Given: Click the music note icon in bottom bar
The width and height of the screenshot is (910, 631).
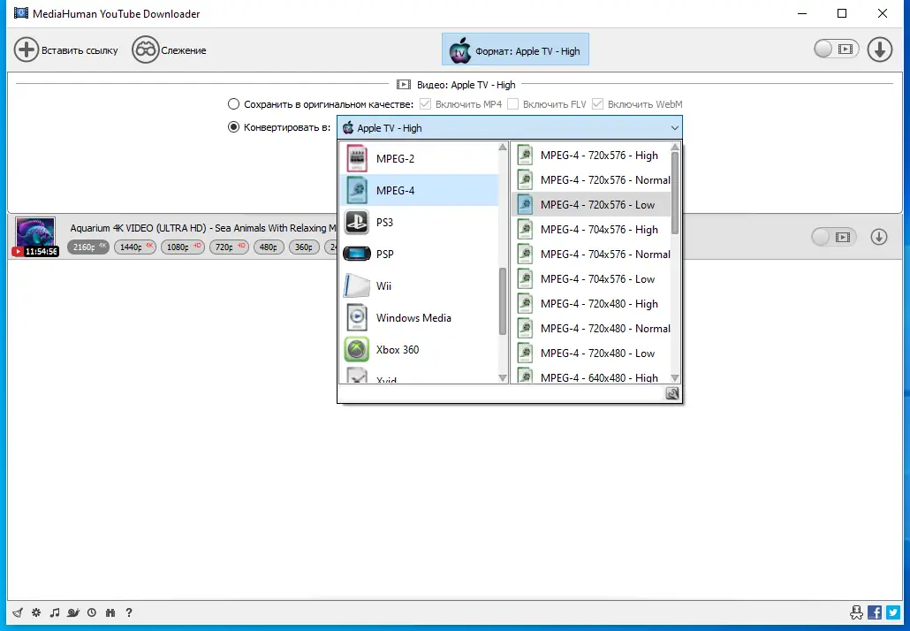Looking at the screenshot, I should [x=55, y=612].
